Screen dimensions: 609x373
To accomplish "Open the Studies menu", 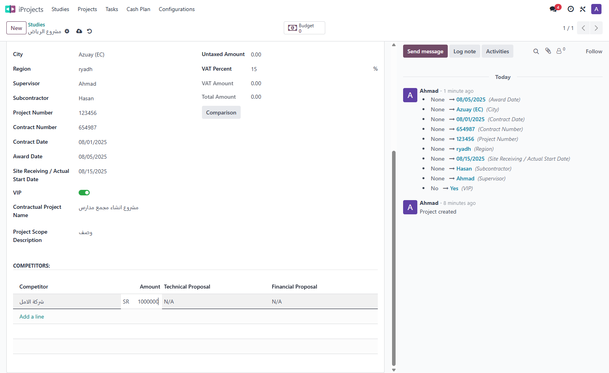I will pos(60,9).
